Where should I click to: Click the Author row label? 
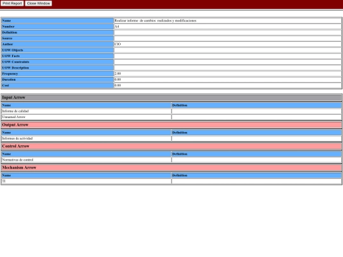pyautogui.click(x=57, y=44)
